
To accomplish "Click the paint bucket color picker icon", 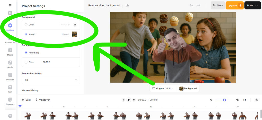I will (75, 25).
